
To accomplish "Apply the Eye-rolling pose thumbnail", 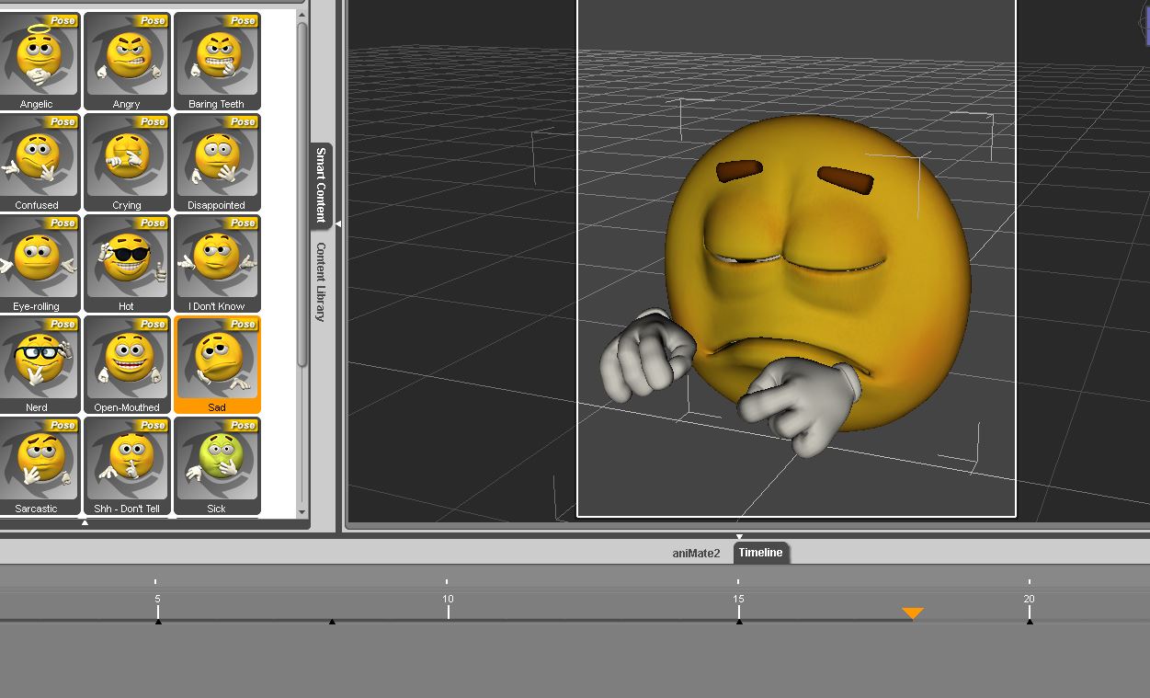I will pyautogui.click(x=38, y=263).
